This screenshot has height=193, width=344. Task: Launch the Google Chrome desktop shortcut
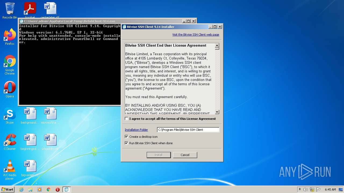10,65
